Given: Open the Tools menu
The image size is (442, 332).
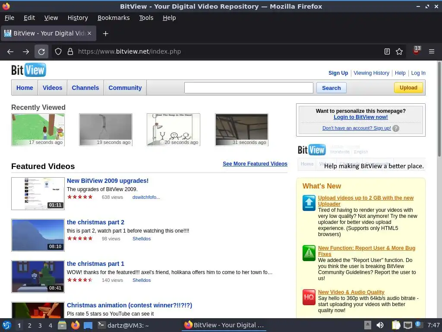Looking at the screenshot, I should click(146, 18).
